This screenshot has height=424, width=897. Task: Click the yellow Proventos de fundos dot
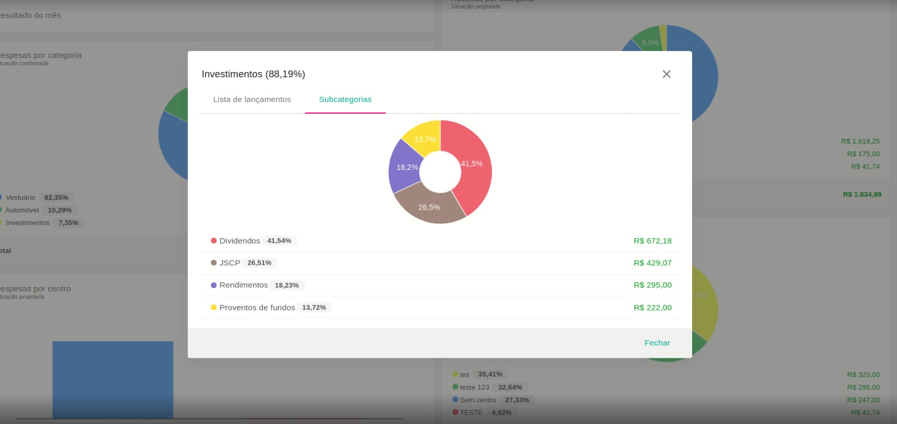pyautogui.click(x=214, y=307)
